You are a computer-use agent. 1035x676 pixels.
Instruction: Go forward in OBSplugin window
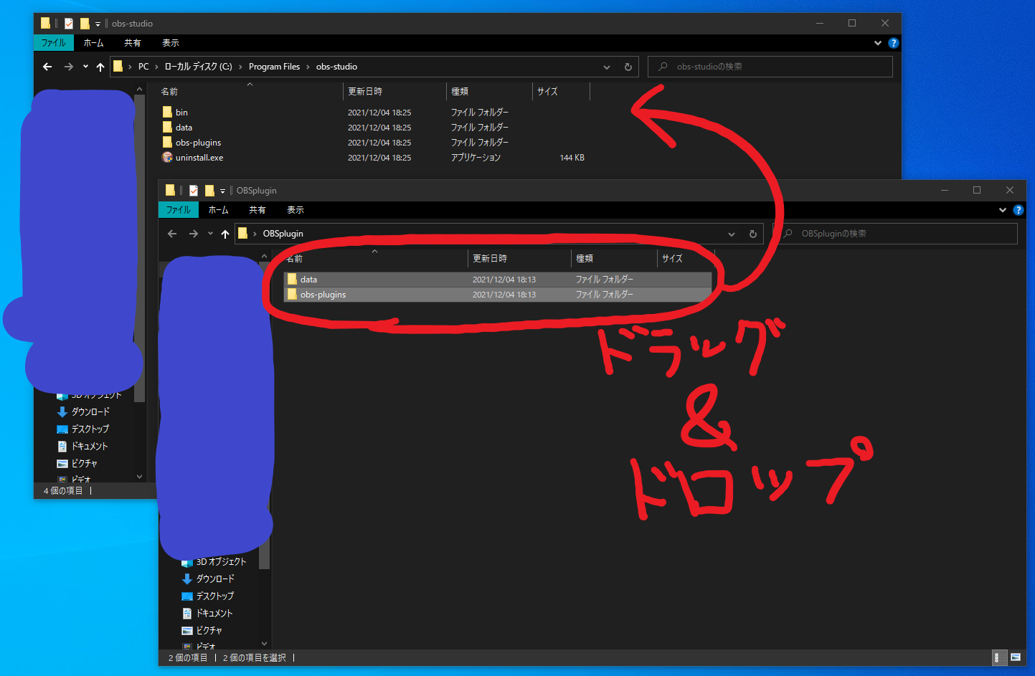[x=194, y=234]
